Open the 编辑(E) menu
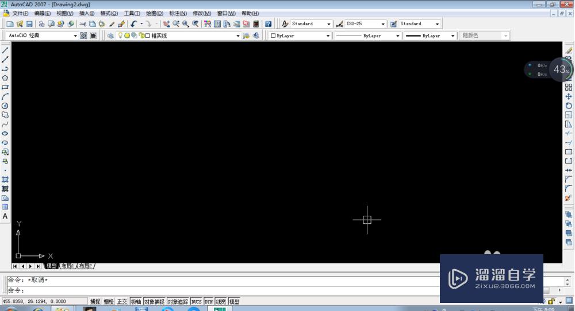Screen dimensions: 575x311 43,13
